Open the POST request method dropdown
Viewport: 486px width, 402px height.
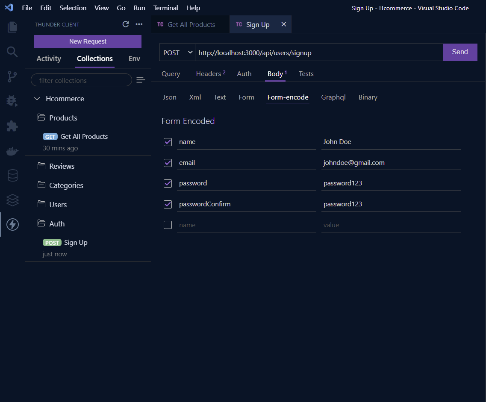(177, 52)
